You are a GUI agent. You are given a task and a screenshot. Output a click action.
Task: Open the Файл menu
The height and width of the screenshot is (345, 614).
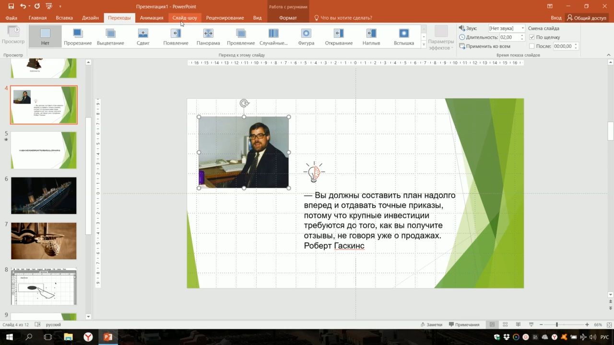pyautogui.click(x=12, y=18)
